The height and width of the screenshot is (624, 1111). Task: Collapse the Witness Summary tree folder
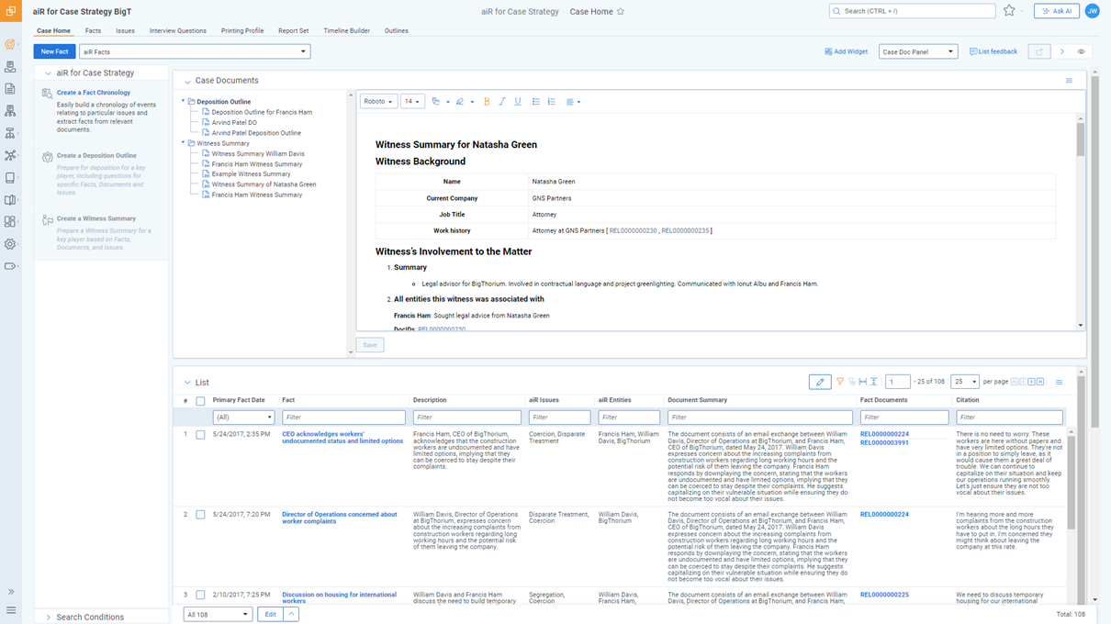click(x=184, y=143)
